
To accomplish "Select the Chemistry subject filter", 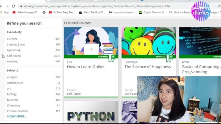I will (14, 105).
